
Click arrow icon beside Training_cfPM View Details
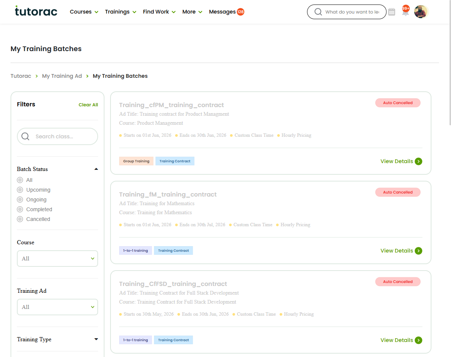(x=418, y=161)
